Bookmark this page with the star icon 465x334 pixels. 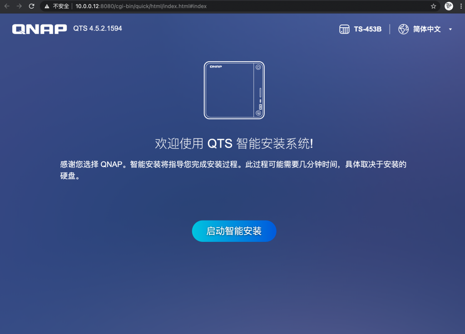[x=433, y=6]
